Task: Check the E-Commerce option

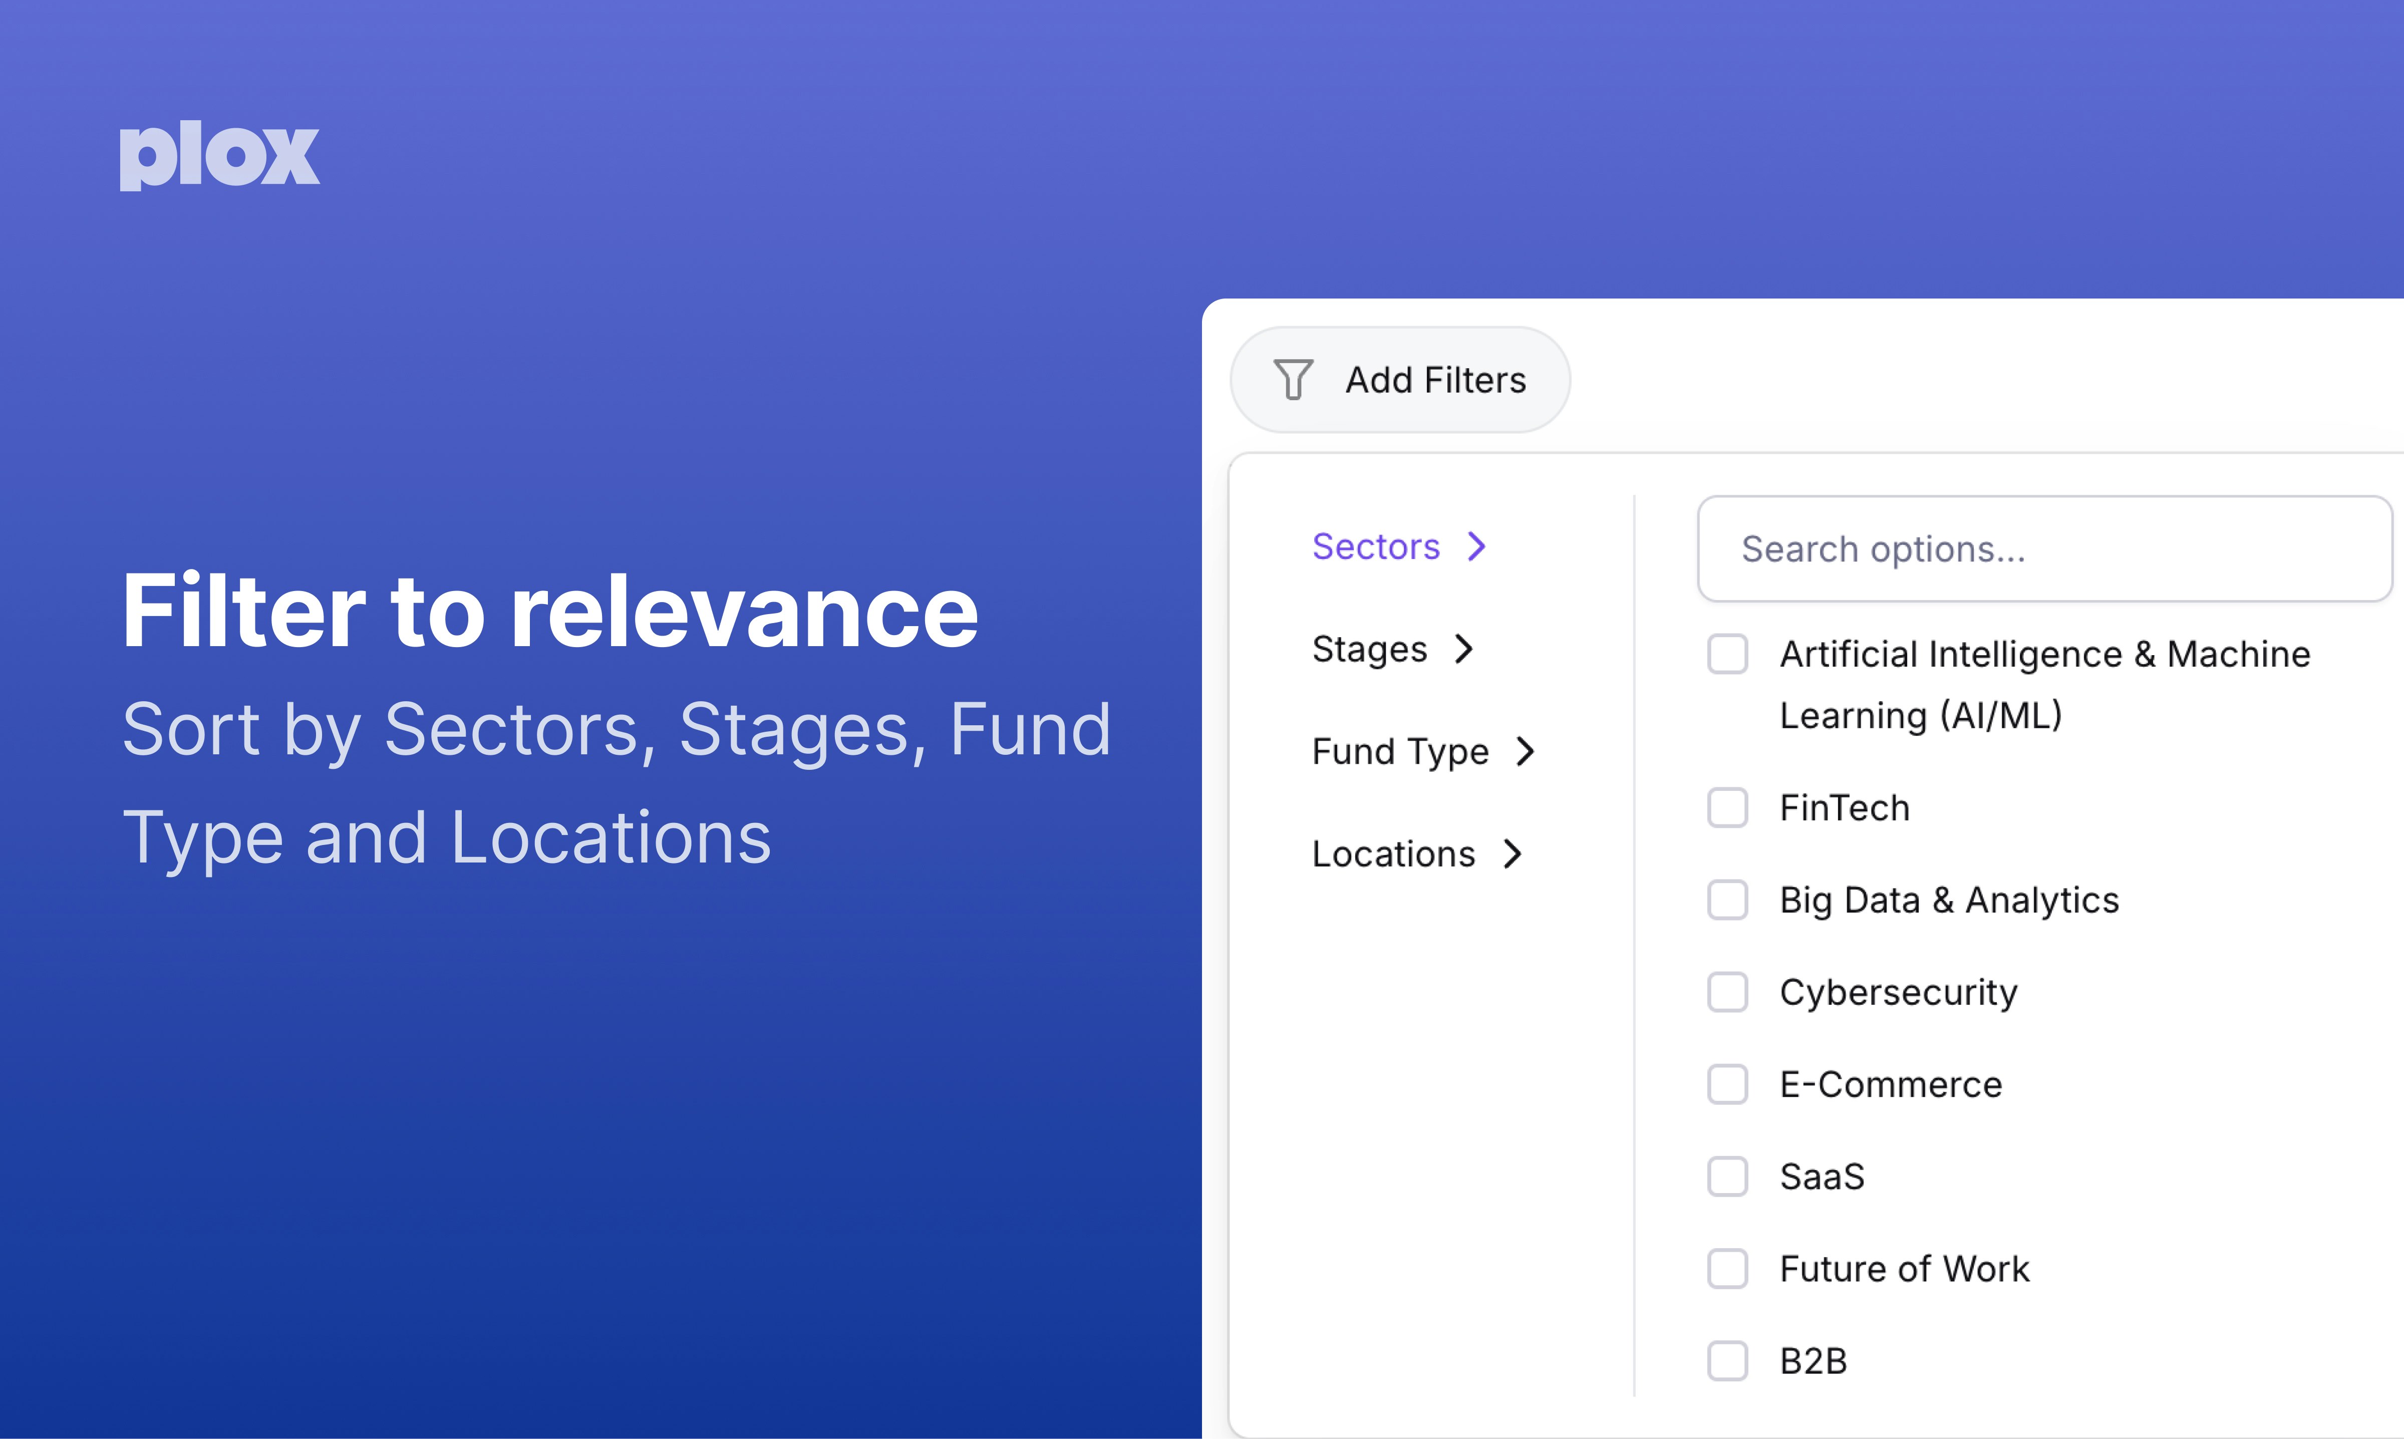Action: tap(1727, 1084)
